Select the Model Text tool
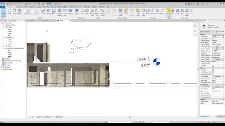This screenshot has height=126, width=225. pos(92,12)
